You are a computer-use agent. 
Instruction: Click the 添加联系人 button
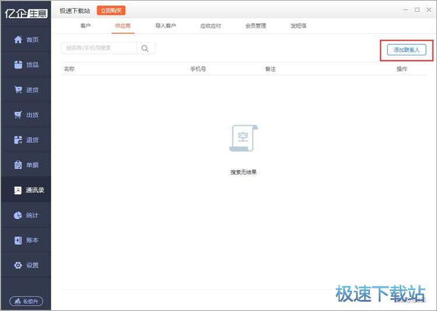[406, 50]
